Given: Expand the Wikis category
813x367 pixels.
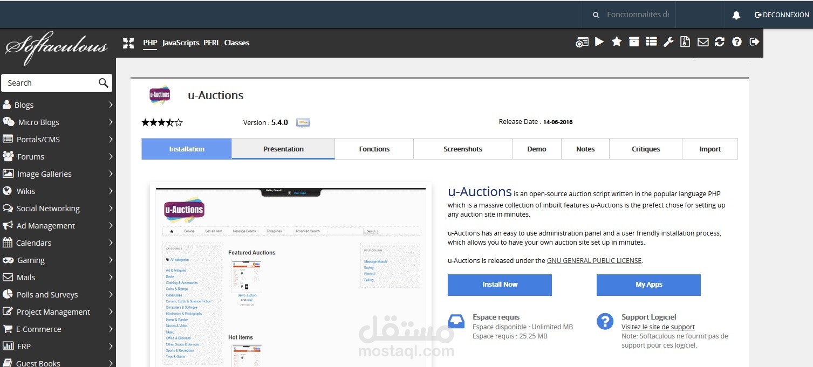Looking at the screenshot, I should [x=58, y=191].
